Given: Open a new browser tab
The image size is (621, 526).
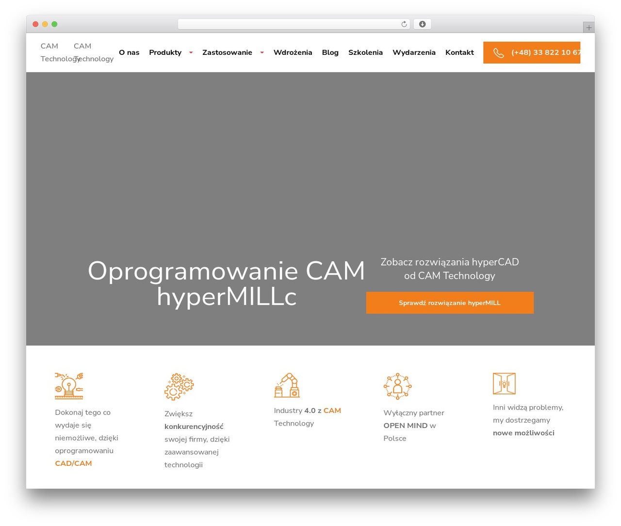Looking at the screenshot, I should [588, 28].
